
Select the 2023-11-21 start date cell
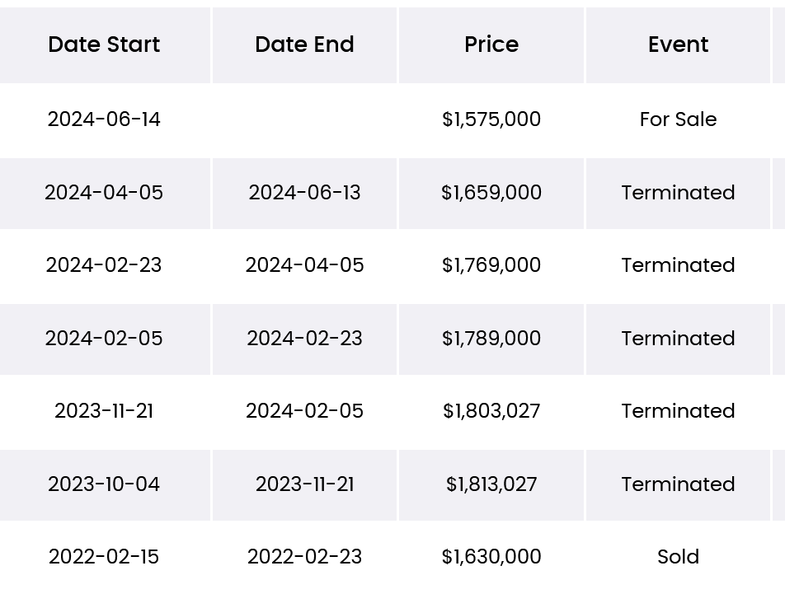(104, 411)
